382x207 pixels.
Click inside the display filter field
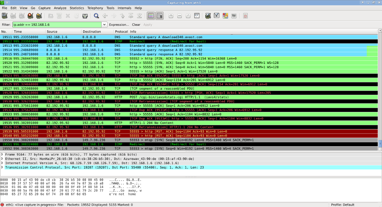57,24
